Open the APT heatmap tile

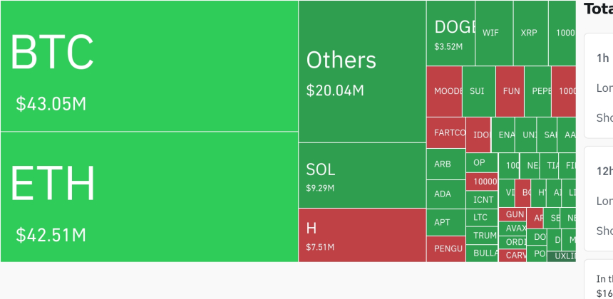[445, 222]
